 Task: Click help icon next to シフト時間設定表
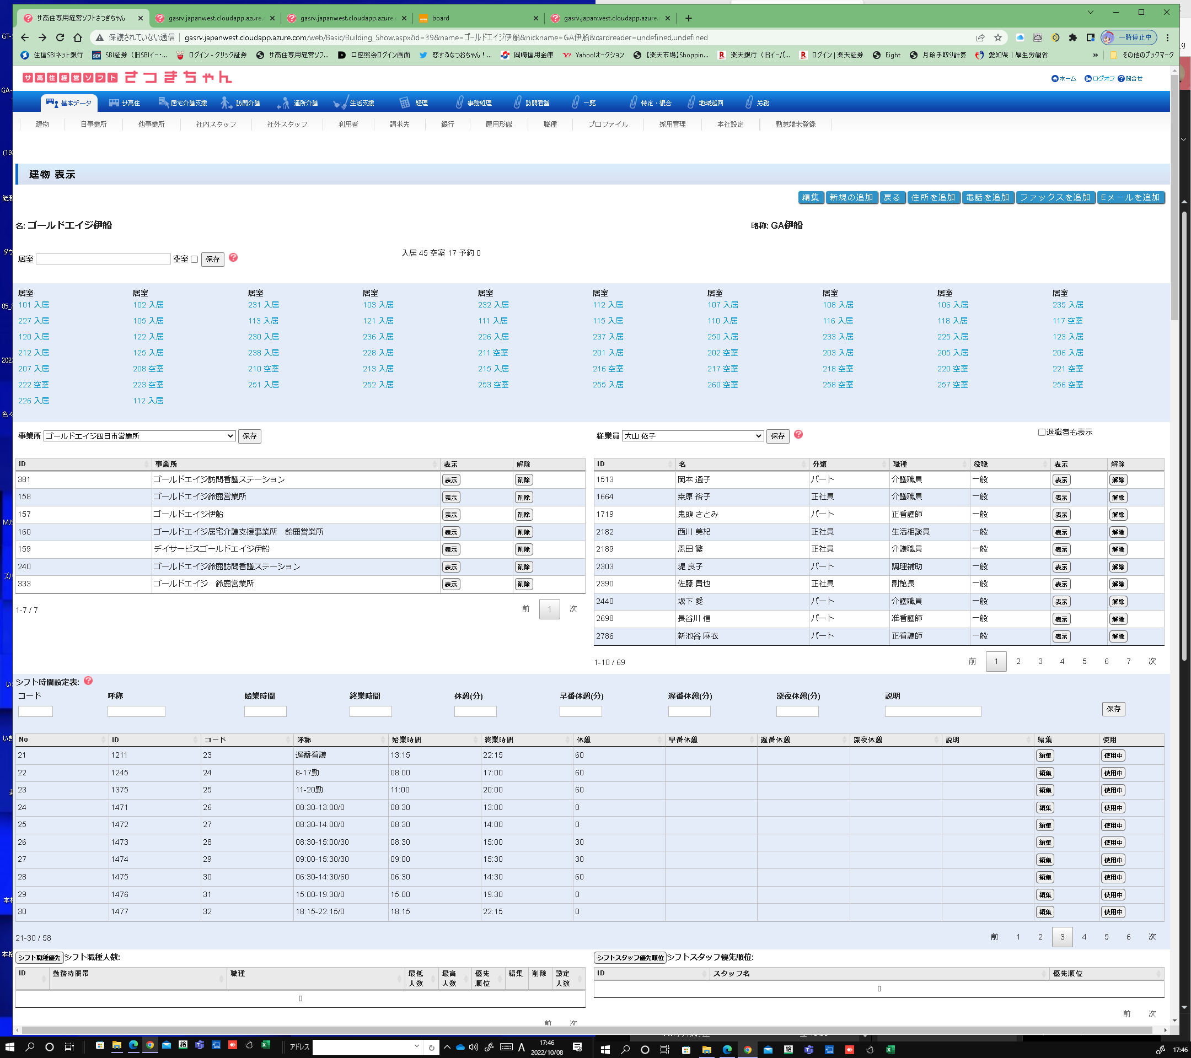click(x=89, y=681)
